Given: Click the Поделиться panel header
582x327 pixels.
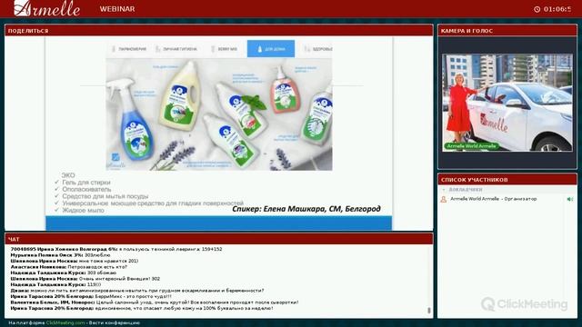Looking at the screenshot, I should (218, 31).
